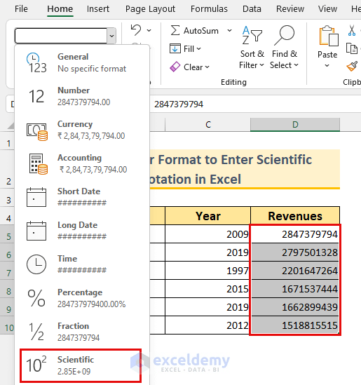
Task: Open the File tab
Action: 21,9
